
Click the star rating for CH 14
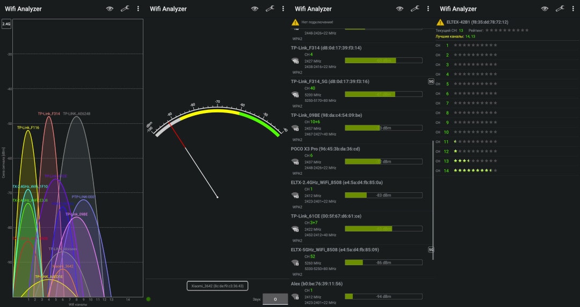tap(475, 170)
